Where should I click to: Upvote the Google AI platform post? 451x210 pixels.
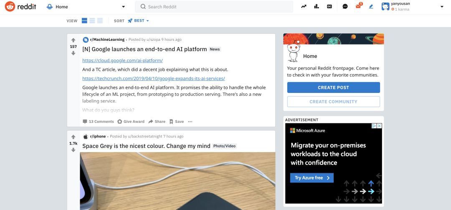point(73,40)
